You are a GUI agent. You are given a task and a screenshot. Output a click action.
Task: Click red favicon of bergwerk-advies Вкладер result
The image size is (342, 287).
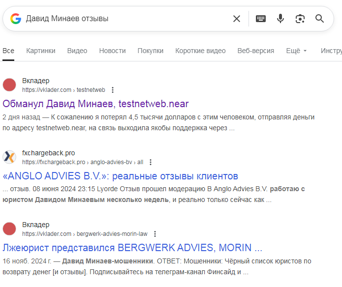tap(9, 229)
